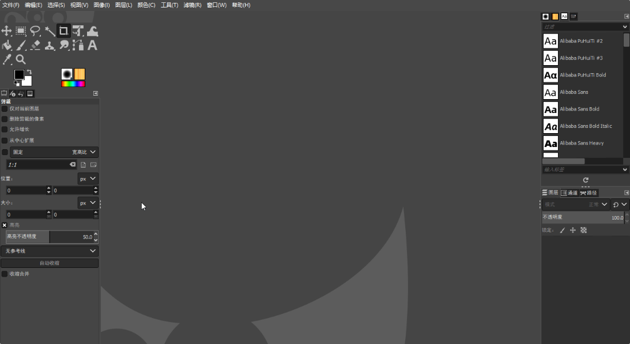Open the 位置 px unit dropdown

(88, 179)
